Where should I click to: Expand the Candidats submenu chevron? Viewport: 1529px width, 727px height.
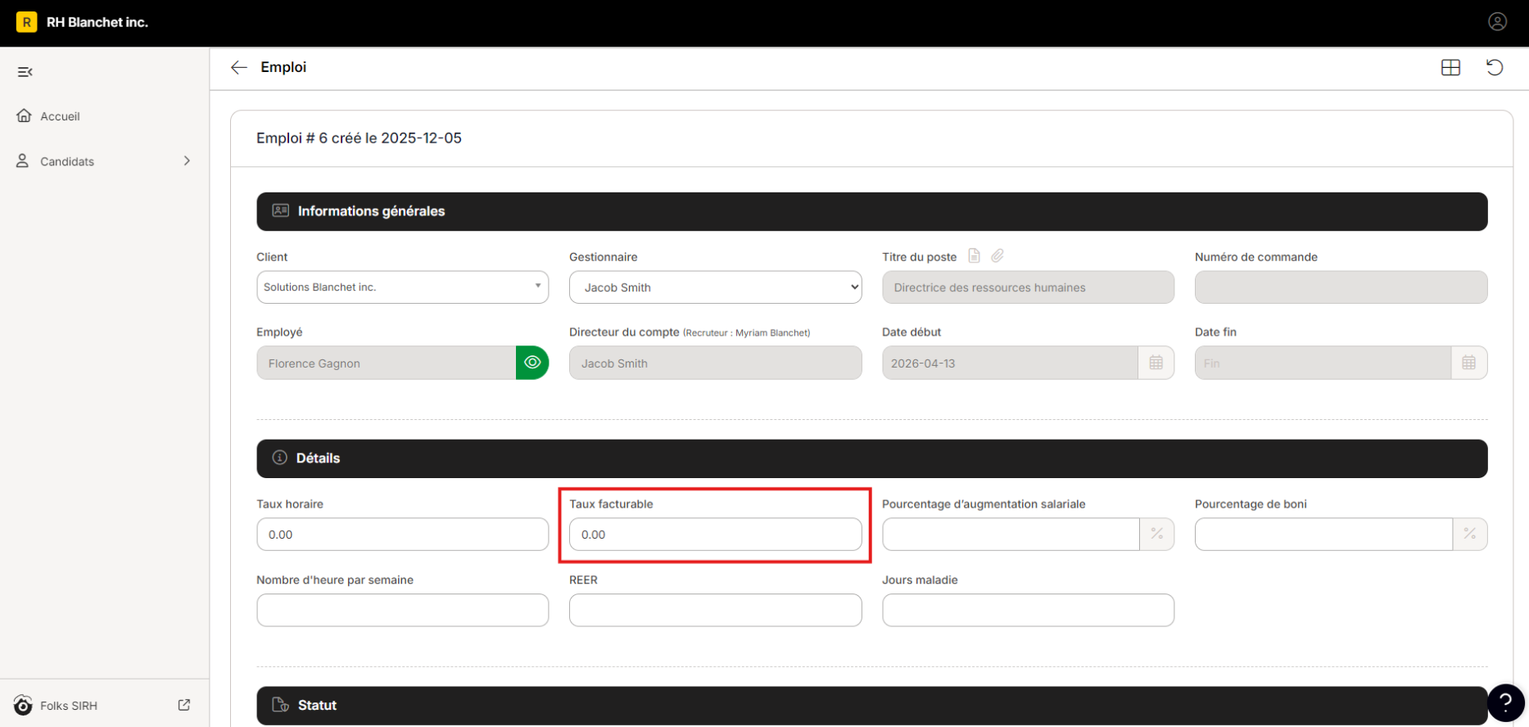click(x=187, y=160)
